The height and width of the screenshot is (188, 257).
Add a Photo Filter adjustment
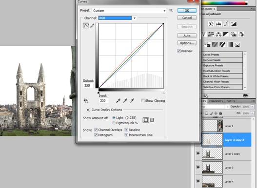(234, 34)
